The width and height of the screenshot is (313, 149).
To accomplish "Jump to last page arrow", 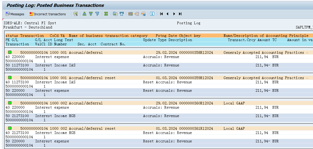I will [x=180, y=14].
